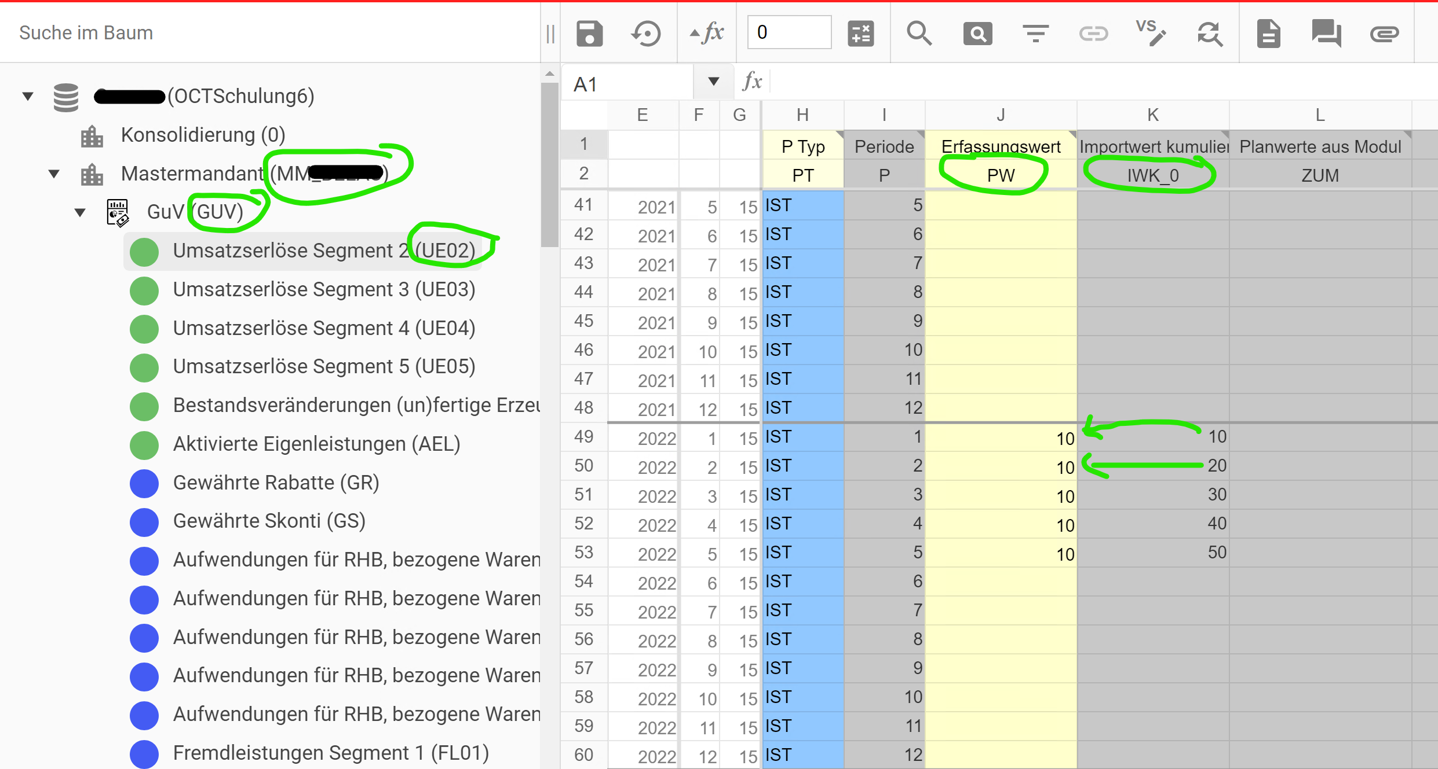Select Gewährte Rabatte (GR) entry

(276, 482)
